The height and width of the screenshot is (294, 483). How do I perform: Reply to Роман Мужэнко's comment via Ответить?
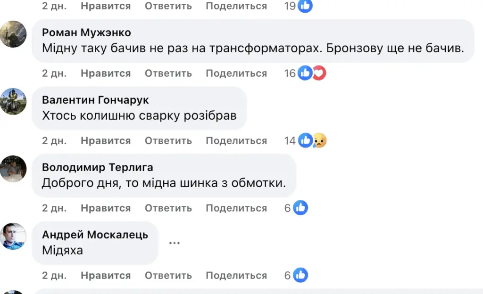[168, 73]
